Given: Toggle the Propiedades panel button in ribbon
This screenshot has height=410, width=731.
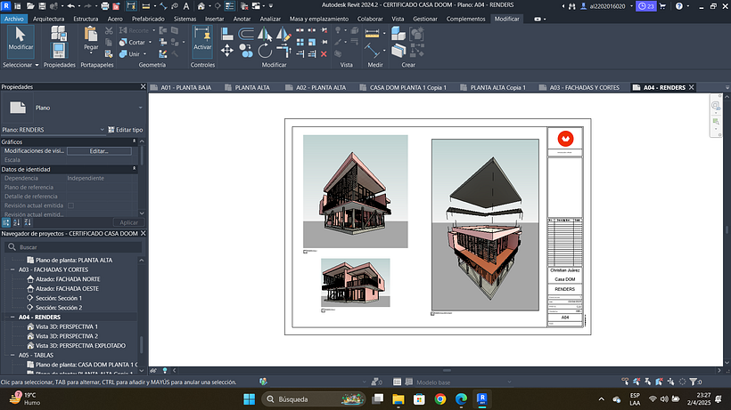Looking at the screenshot, I should (59, 50).
